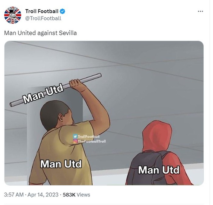Open the Apr 14, 2023 date link

(x=43, y=195)
